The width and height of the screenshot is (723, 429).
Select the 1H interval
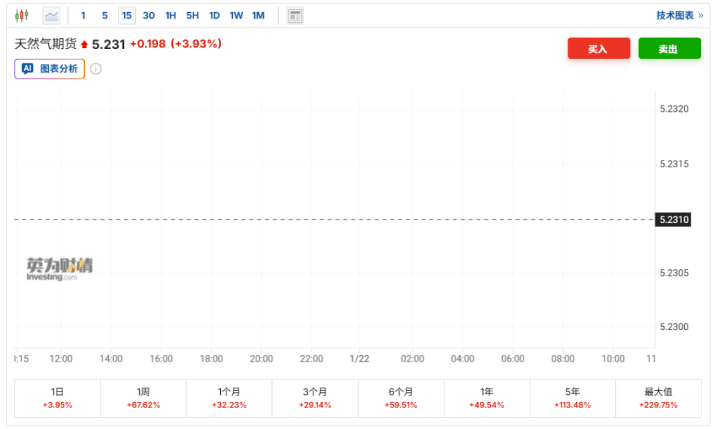(x=171, y=15)
